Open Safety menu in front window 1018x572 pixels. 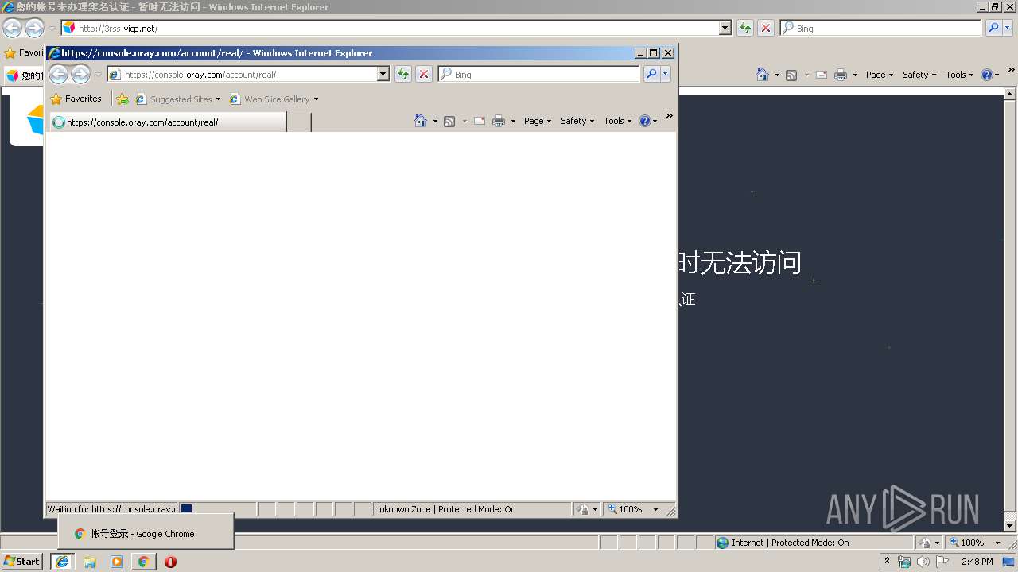577,121
